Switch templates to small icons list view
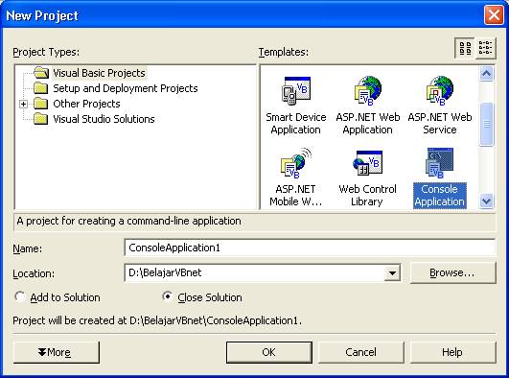Screen dimensions: 509x378 tap(486, 48)
